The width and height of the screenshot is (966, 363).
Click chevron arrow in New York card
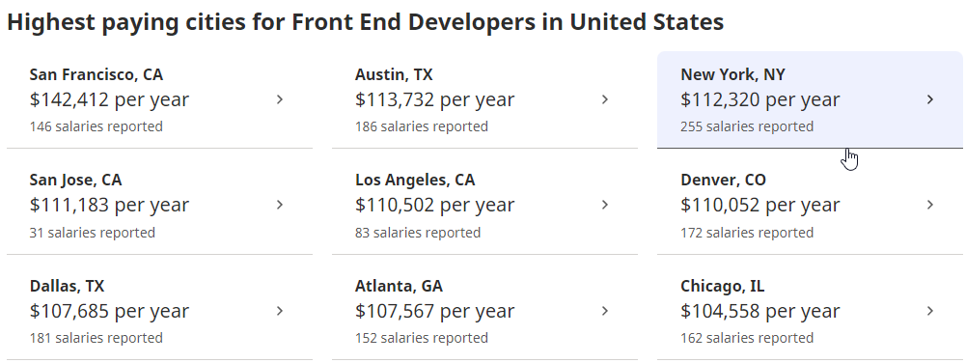coord(930,99)
